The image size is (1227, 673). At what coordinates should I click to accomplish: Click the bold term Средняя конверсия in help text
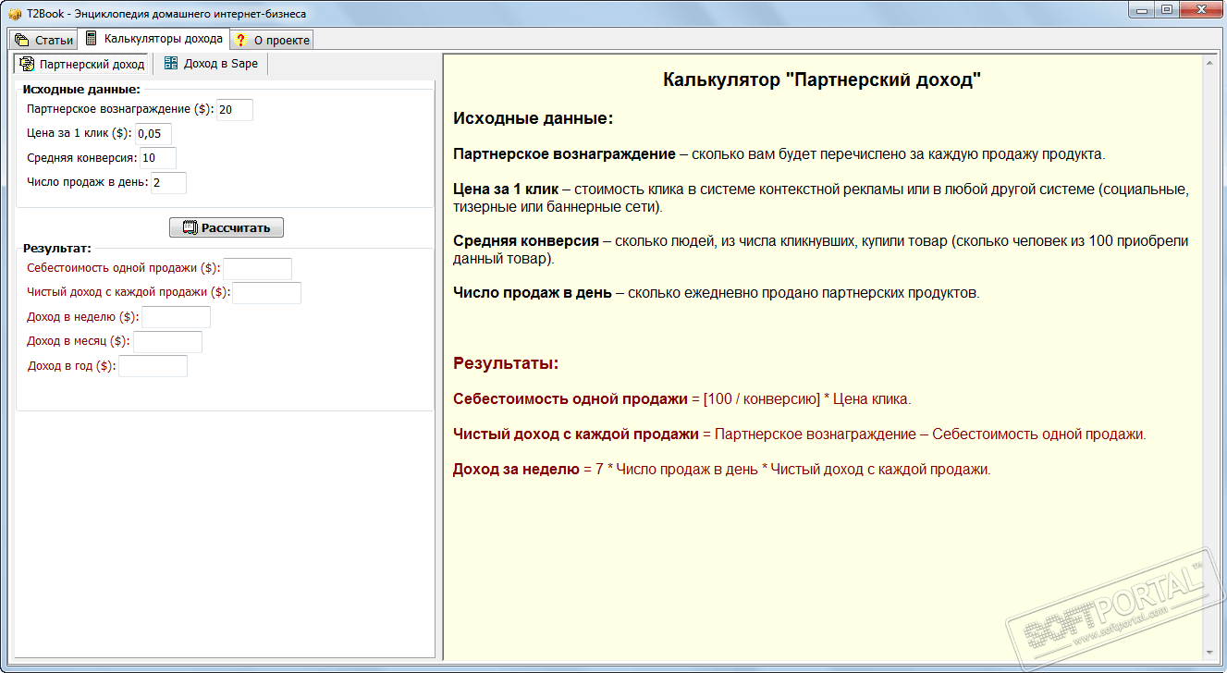click(x=526, y=241)
